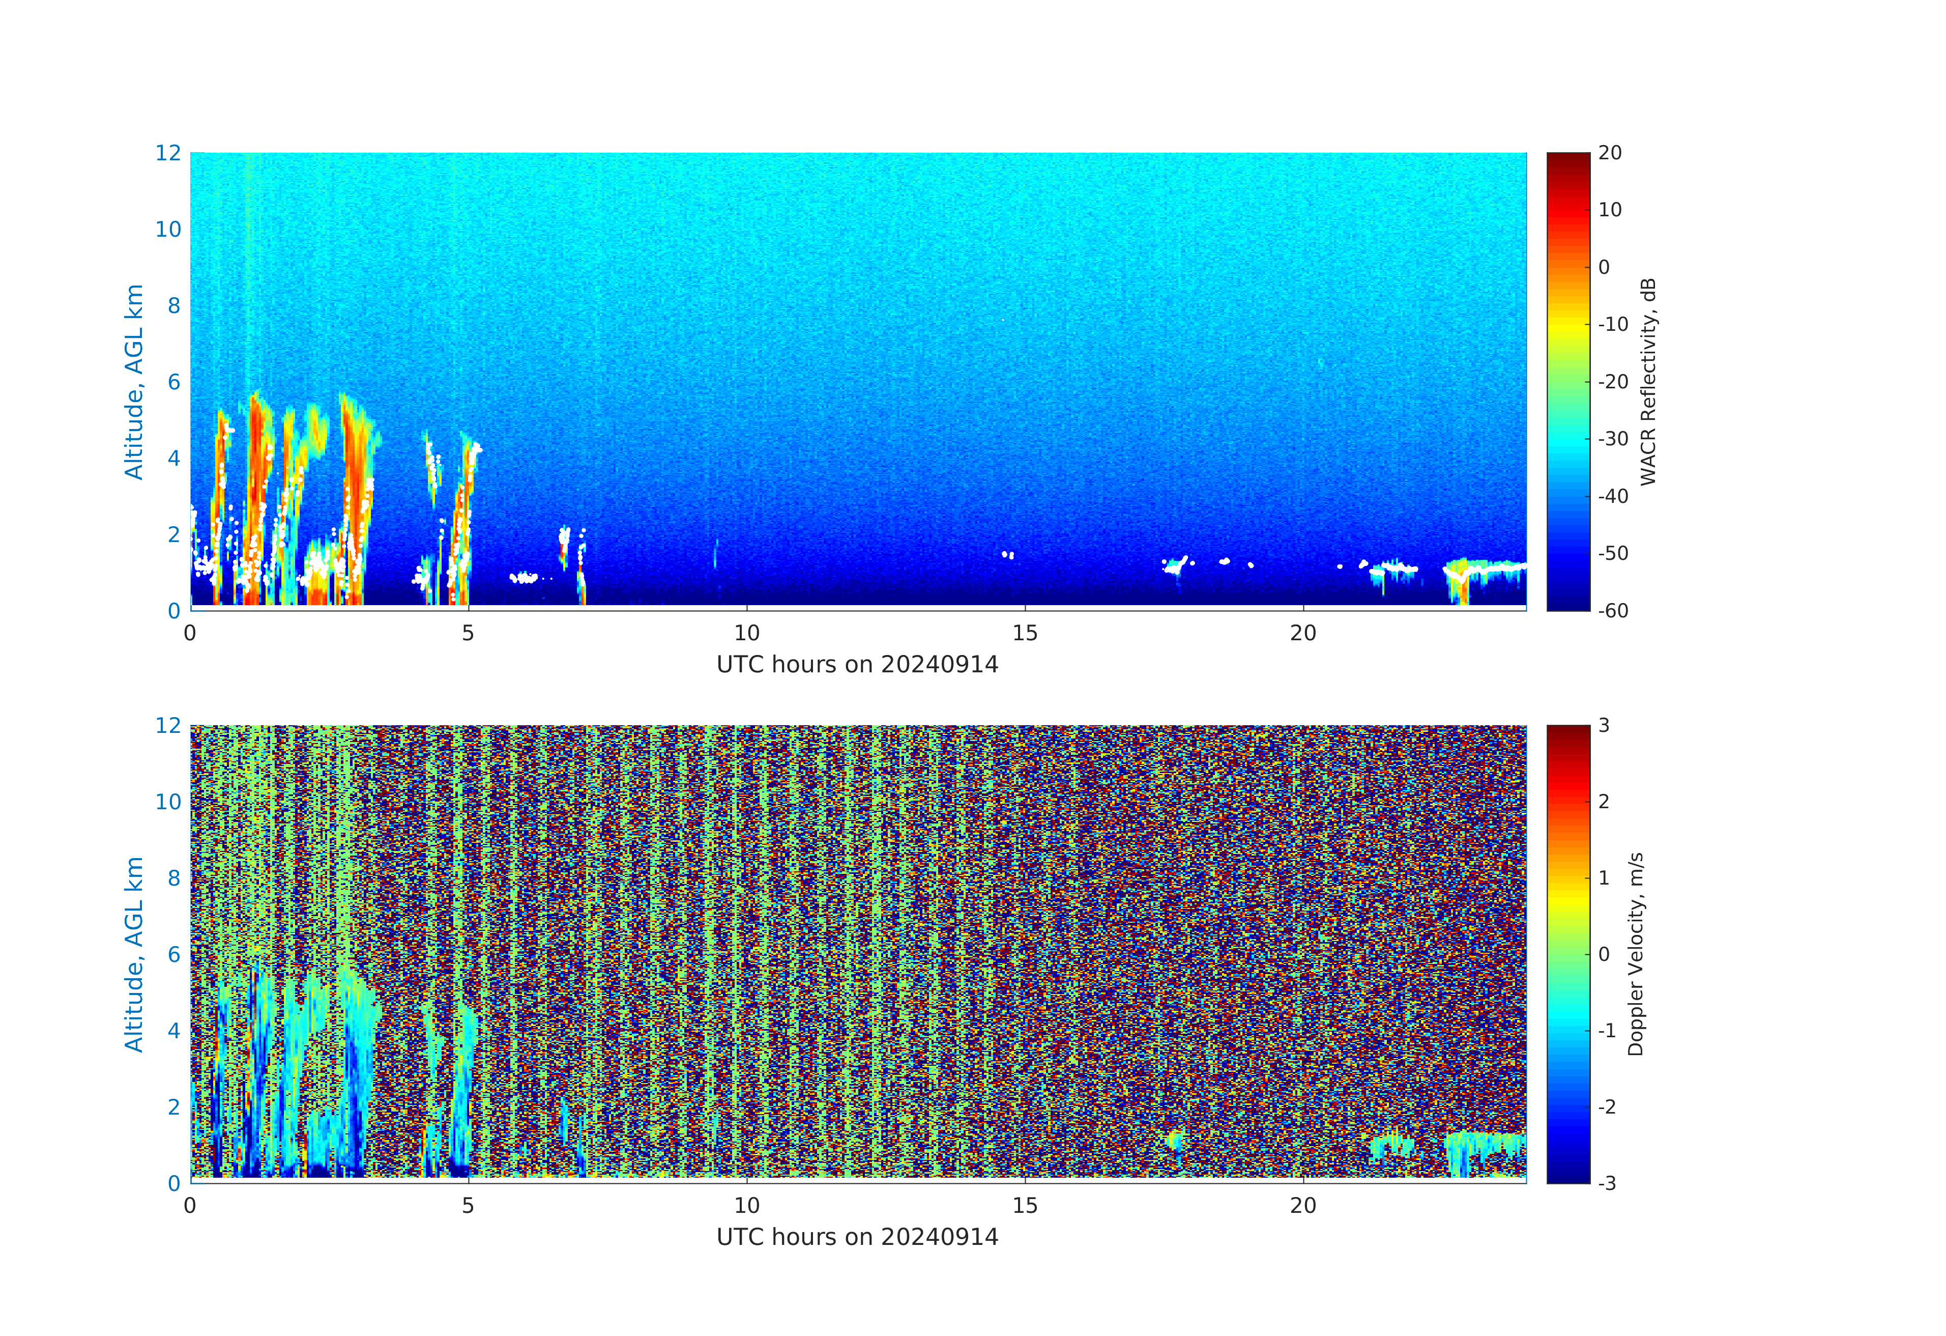This screenshot has width=1946, height=1336.
Task: Click x-axis tick 20 under reflectivity plot
Action: [x=1303, y=633]
